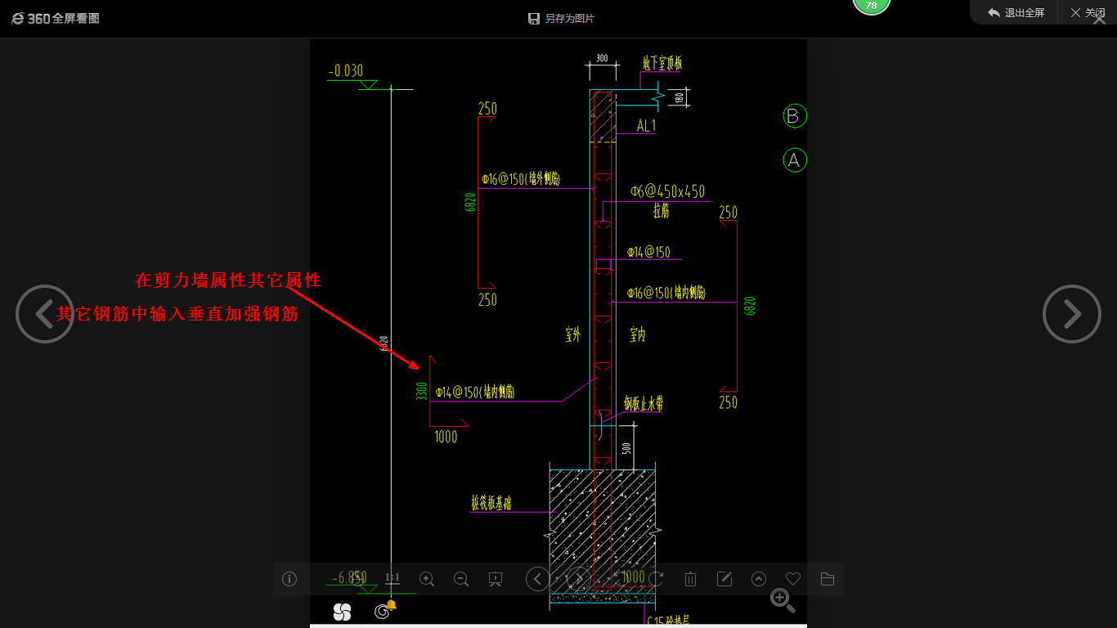Click the Φ16@150(墙外侧筋) label
Viewport: 1117px width, 628px height.
click(x=521, y=178)
